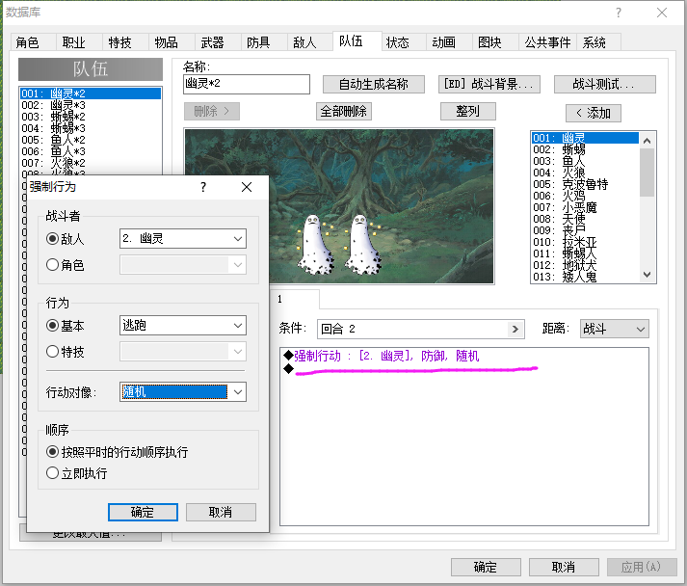Image resolution: width=687 pixels, height=586 pixels.
Task: Open the [ED] 战斗背景 dialog button
Action: 489,84
